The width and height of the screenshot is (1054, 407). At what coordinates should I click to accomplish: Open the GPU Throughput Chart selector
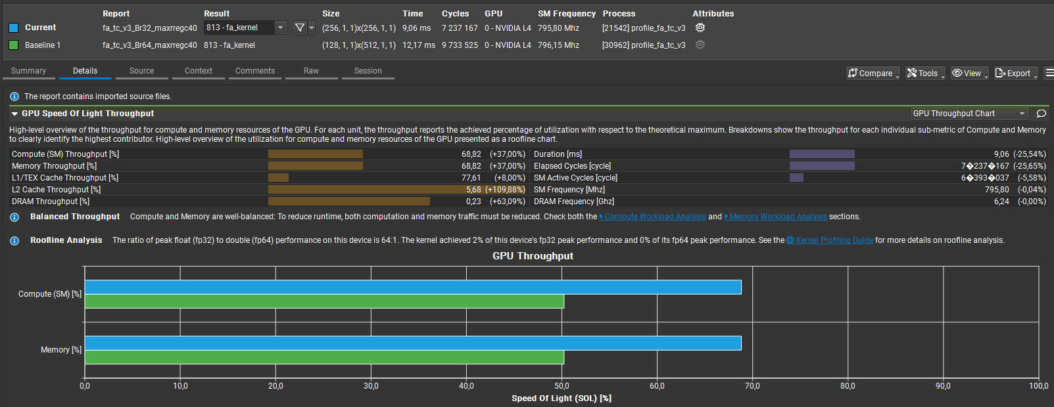[969, 114]
